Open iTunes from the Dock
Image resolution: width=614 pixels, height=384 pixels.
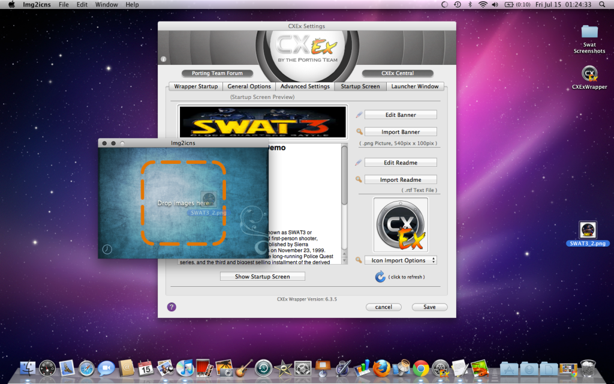pyautogui.click(x=185, y=369)
